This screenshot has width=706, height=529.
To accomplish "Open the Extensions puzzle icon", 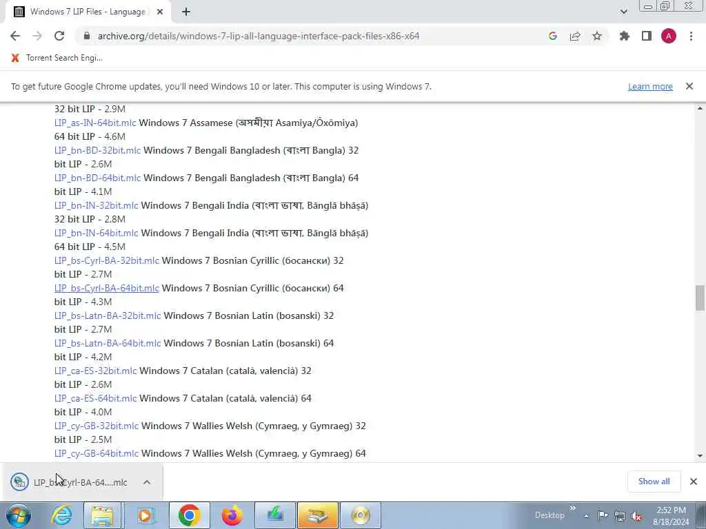I will [x=624, y=36].
